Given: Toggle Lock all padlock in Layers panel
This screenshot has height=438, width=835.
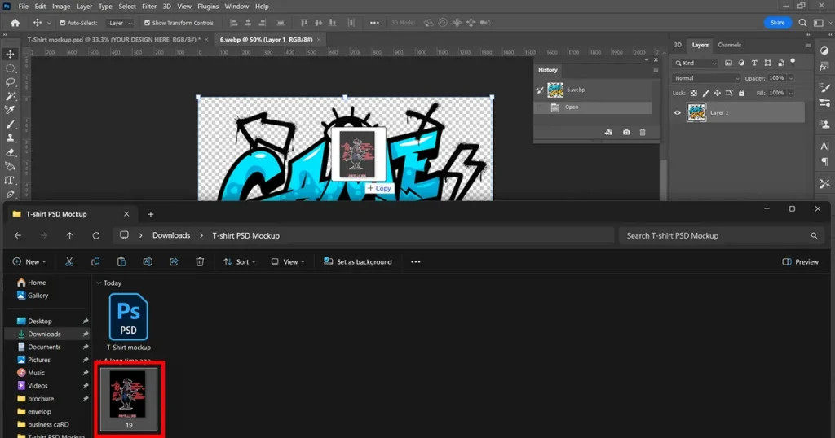Looking at the screenshot, I should (x=741, y=93).
